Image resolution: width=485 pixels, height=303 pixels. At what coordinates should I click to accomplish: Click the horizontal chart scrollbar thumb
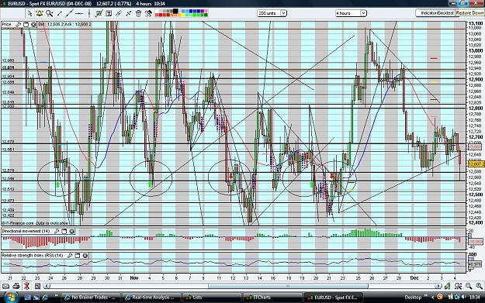[x=288, y=286]
